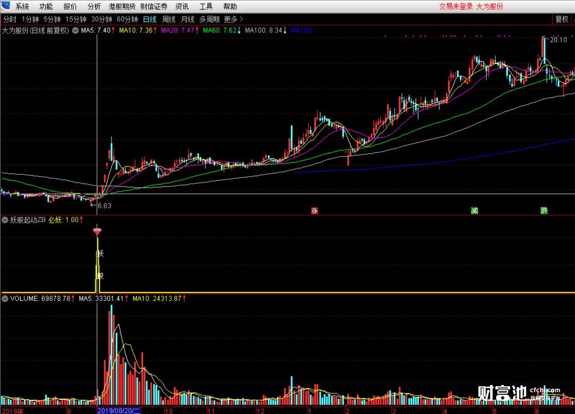This screenshot has width=575, height=414.
Task: Open the 分析 menu
Action: pos(94,7)
